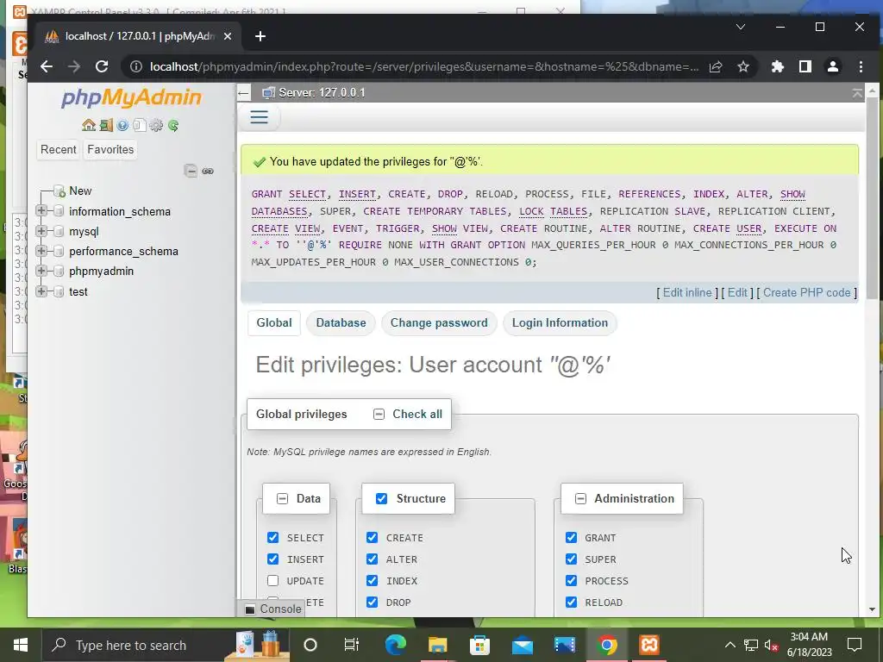The width and height of the screenshot is (883, 662).
Task: Open Chrome profile icon
Action: click(x=833, y=66)
